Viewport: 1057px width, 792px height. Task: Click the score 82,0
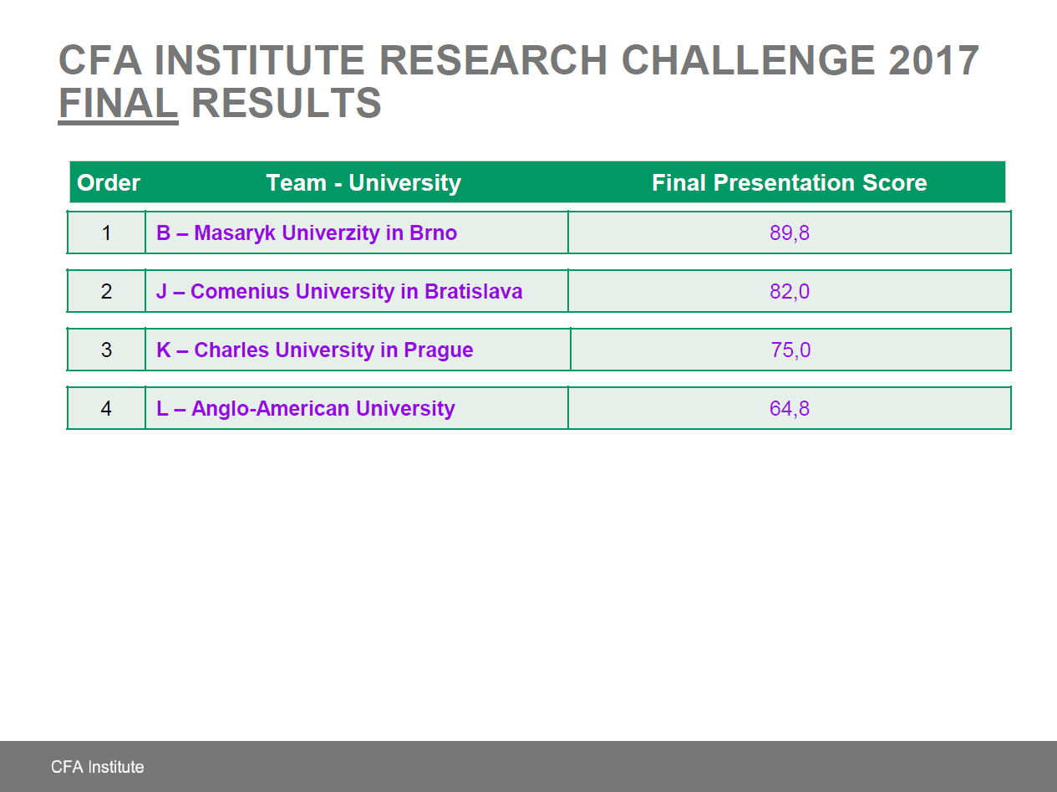click(x=790, y=292)
